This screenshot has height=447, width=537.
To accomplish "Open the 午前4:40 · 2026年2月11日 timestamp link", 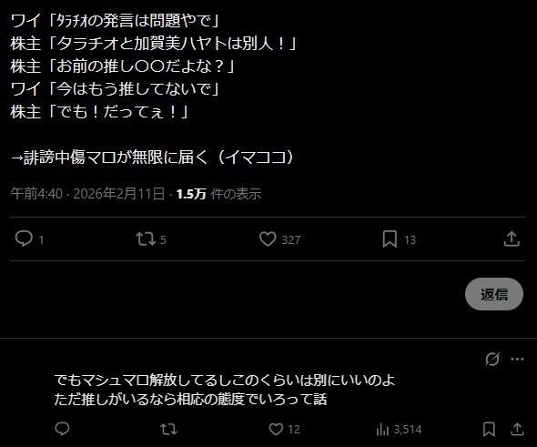I will 87,194.
